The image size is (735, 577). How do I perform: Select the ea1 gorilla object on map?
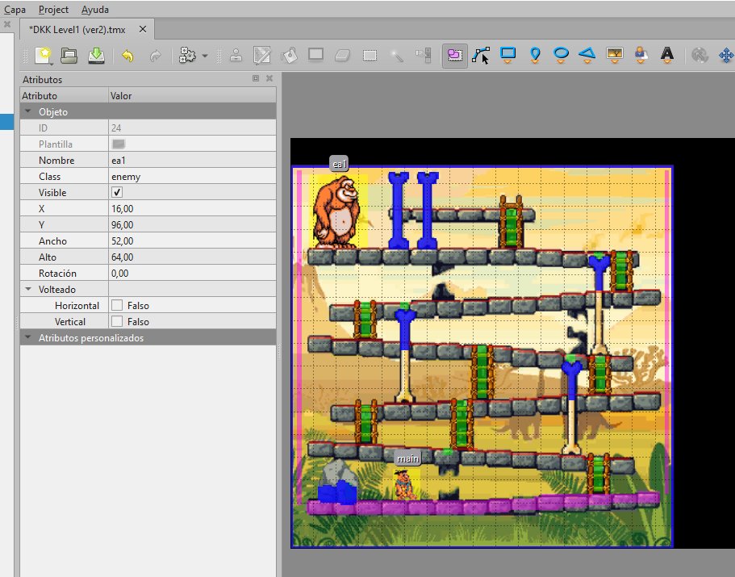337,212
